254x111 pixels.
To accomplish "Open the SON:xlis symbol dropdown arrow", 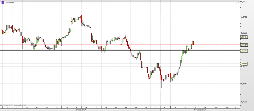I will (13, 3).
